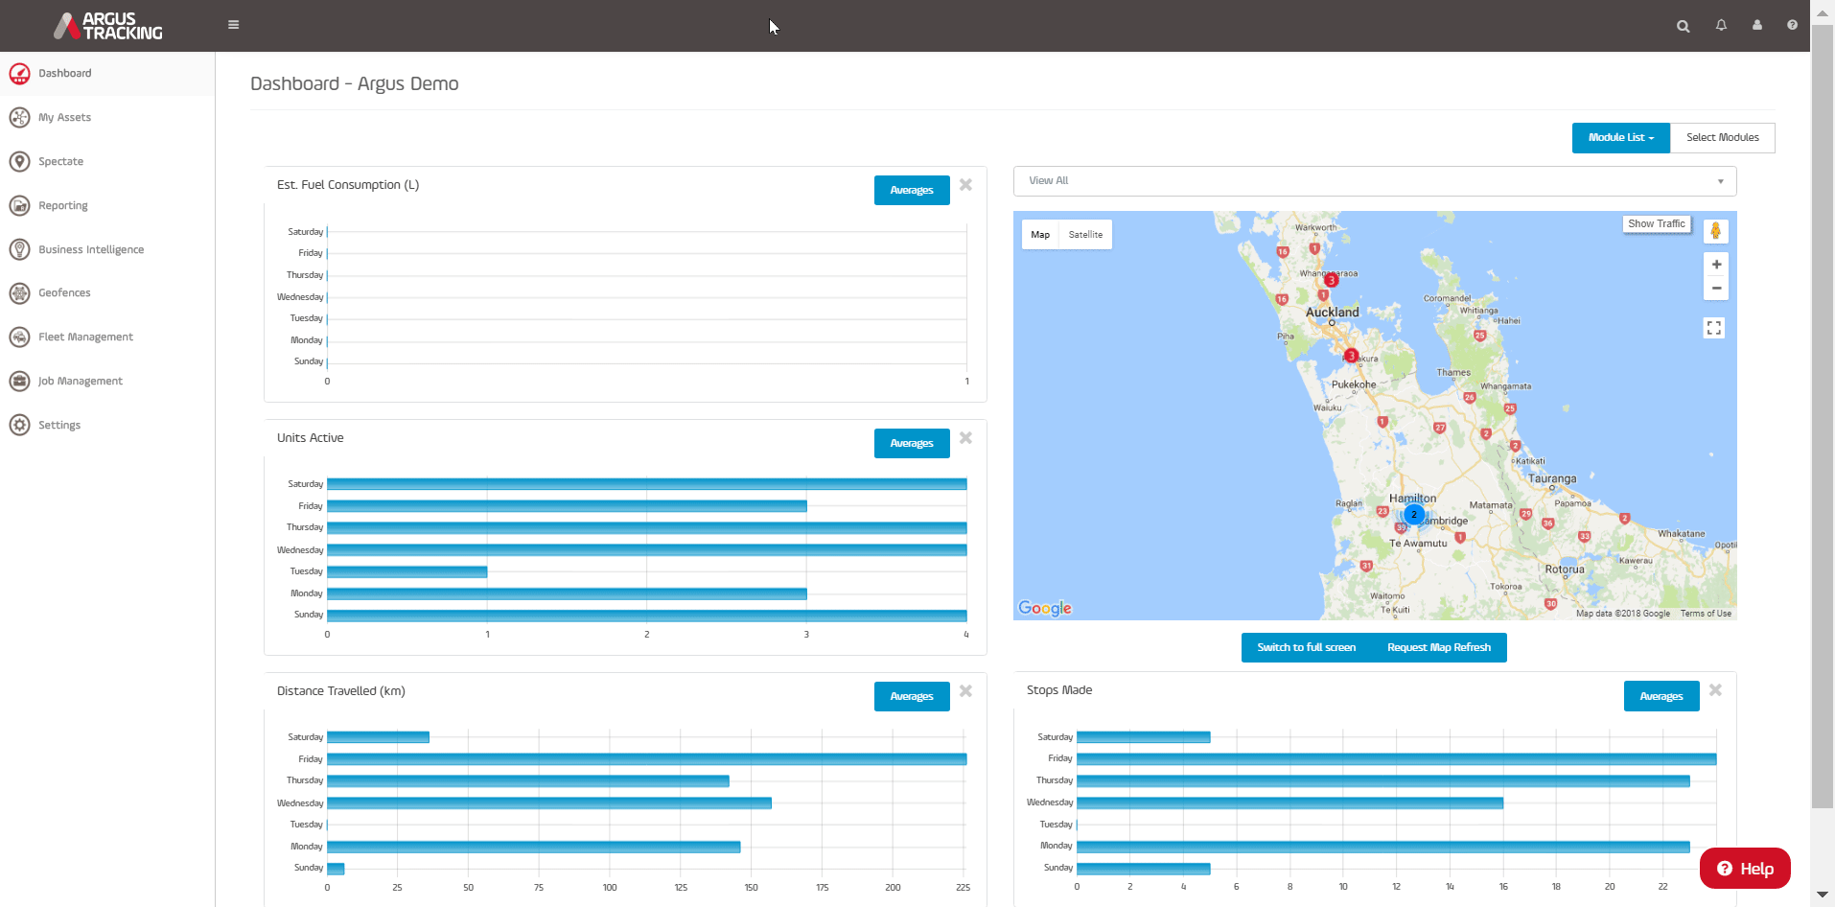Open Street View pegman on map

tap(1716, 231)
